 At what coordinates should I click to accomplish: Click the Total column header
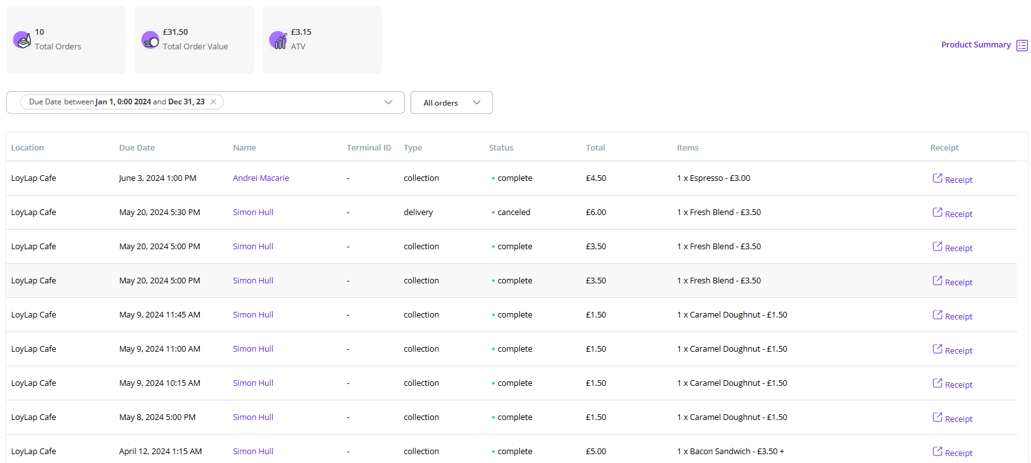[x=595, y=148]
